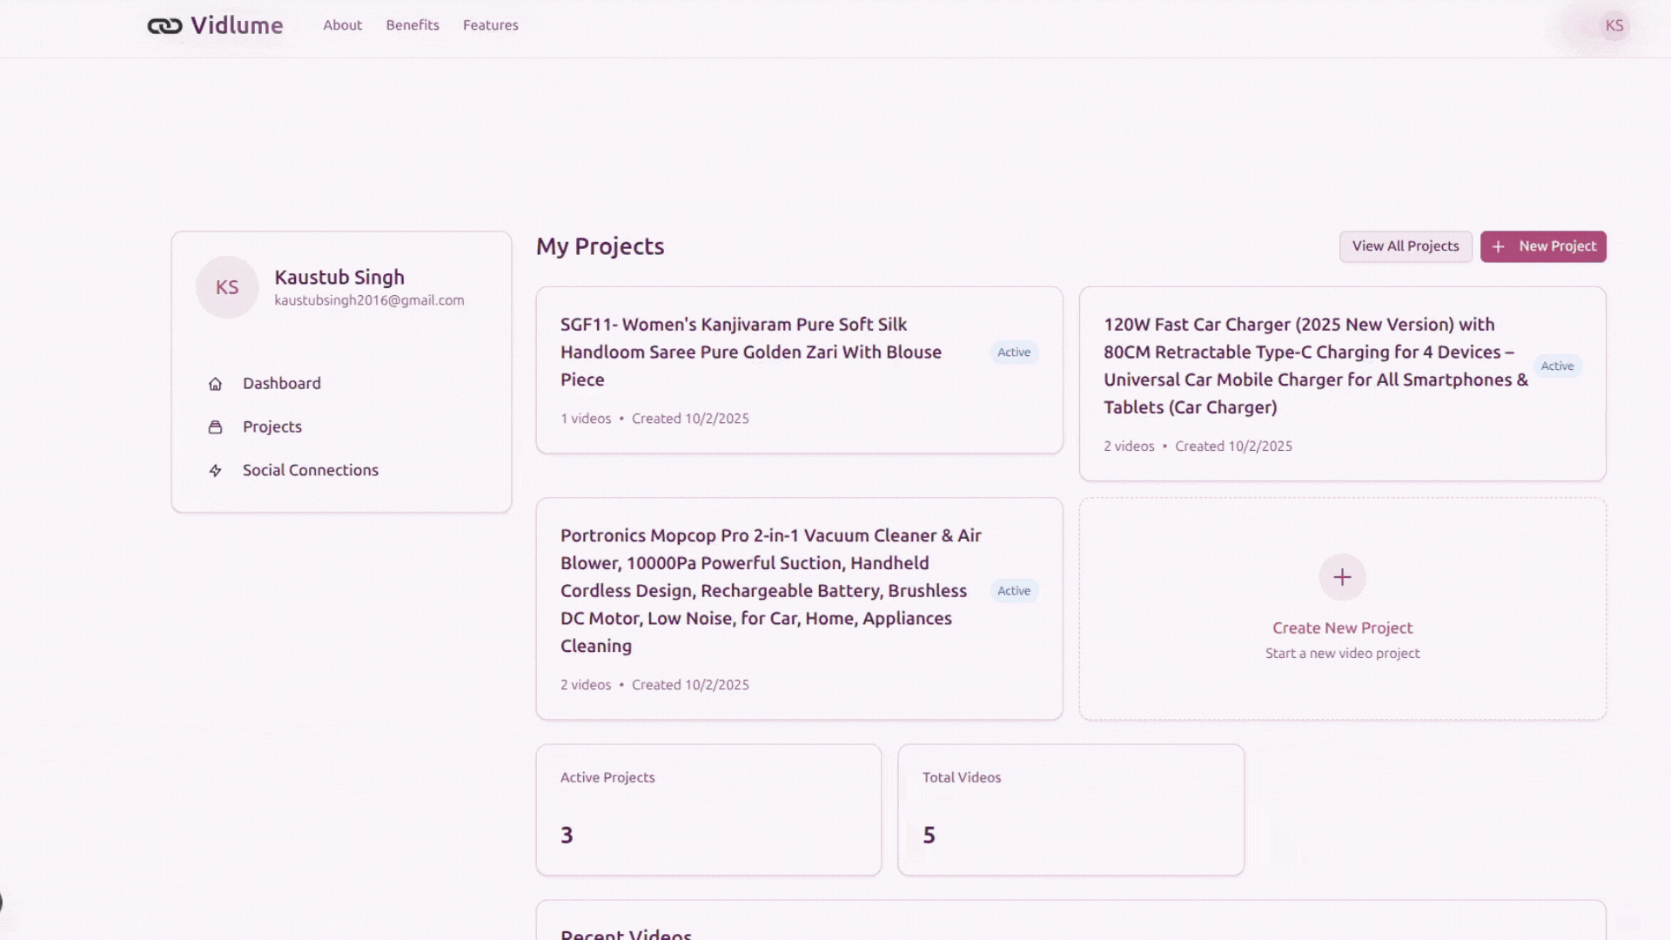This screenshot has height=940, width=1671.
Task: Open the Portronics Mopcop Pro vacuum project
Action: (x=770, y=590)
